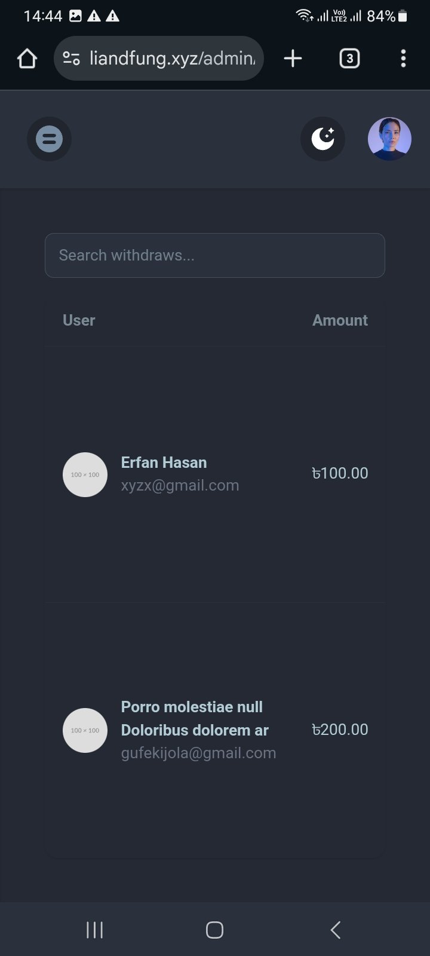Toggle dark mode moon icon

click(x=322, y=139)
